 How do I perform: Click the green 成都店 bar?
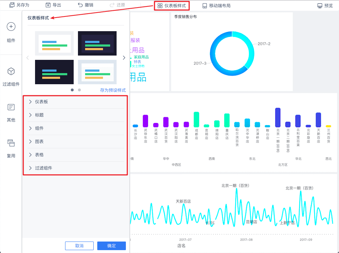[x=196, y=119]
